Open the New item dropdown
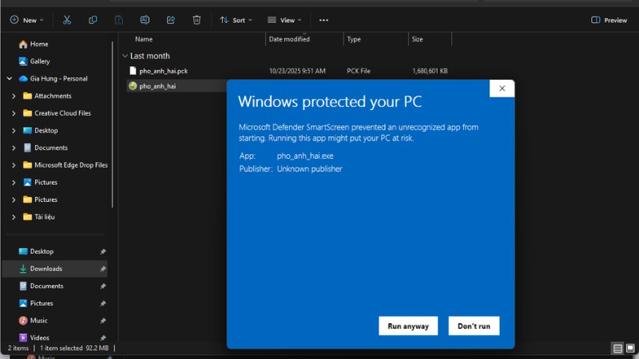 coord(26,20)
